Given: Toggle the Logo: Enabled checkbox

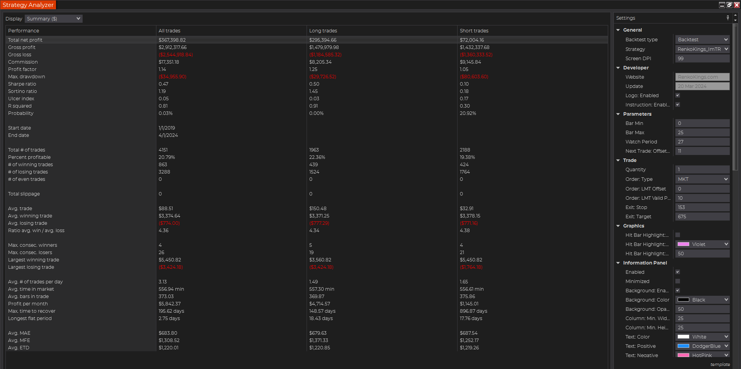Looking at the screenshot, I should (x=677, y=95).
